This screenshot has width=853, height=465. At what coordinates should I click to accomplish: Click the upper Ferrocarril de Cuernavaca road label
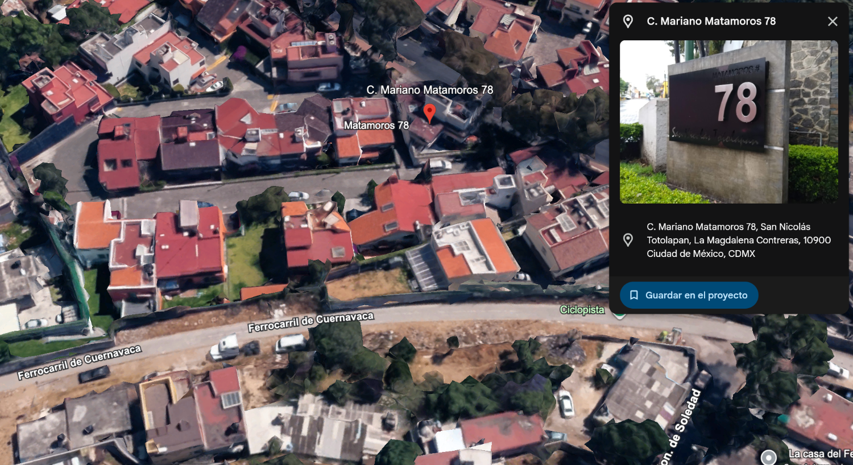tap(310, 322)
